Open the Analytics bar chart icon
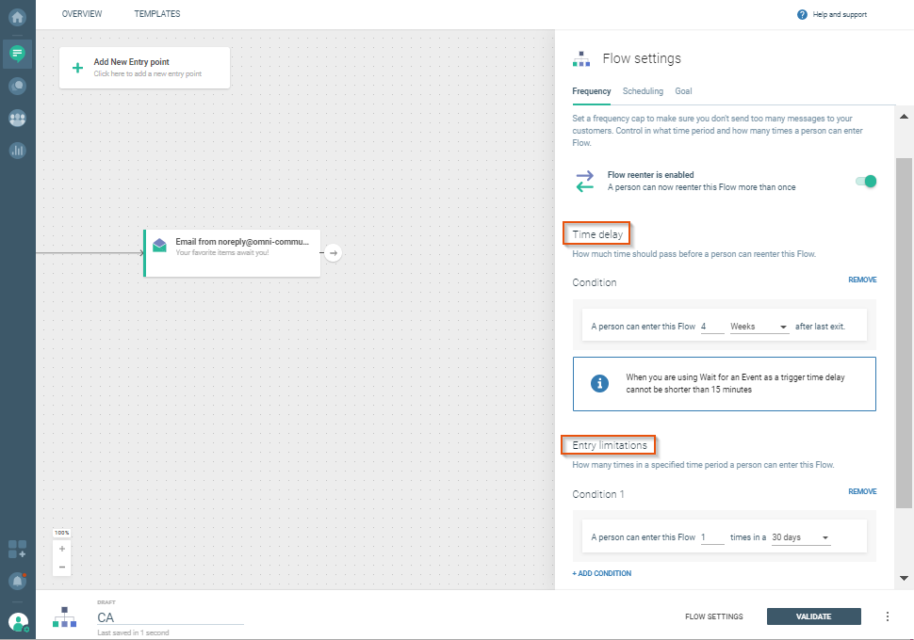Image resolution: width=914 pixels, height=640 pixels. click(x=17, y=151)
